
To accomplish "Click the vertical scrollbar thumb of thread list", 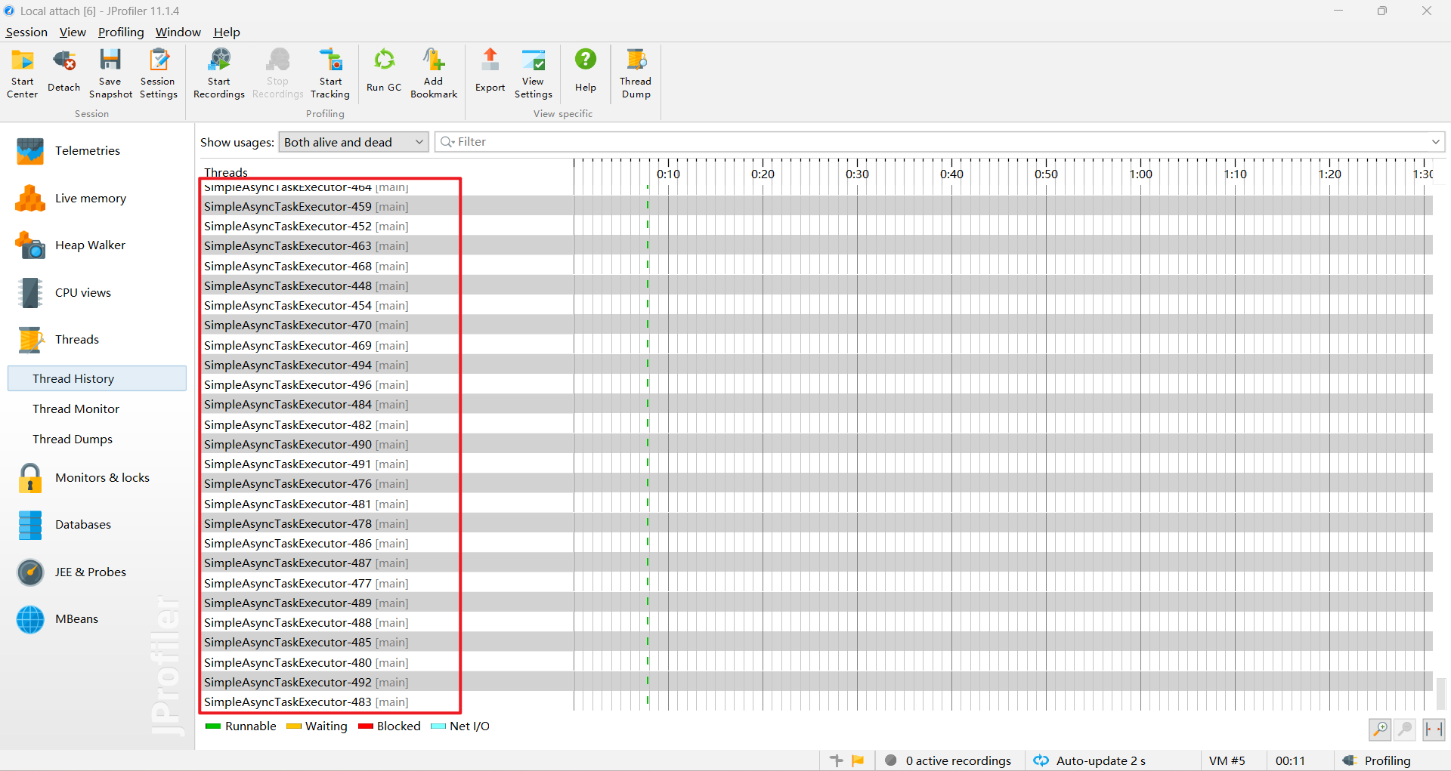I will pyautogui.click(x=1441, y=693).
